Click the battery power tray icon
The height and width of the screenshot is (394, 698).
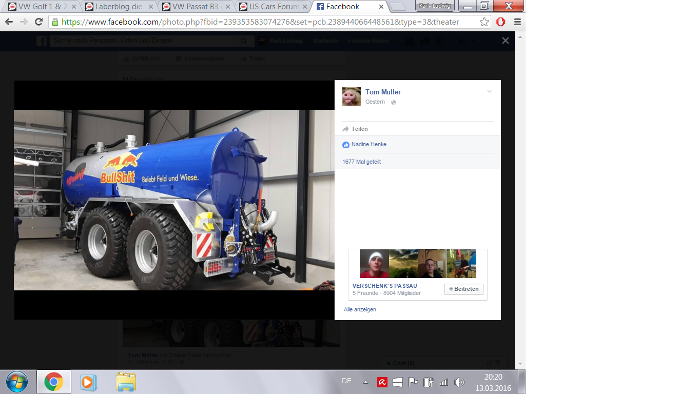click(429, 382)
